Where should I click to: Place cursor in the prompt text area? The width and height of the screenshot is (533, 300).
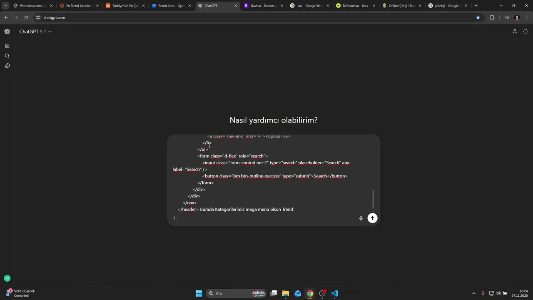click(x=271, y=173)
